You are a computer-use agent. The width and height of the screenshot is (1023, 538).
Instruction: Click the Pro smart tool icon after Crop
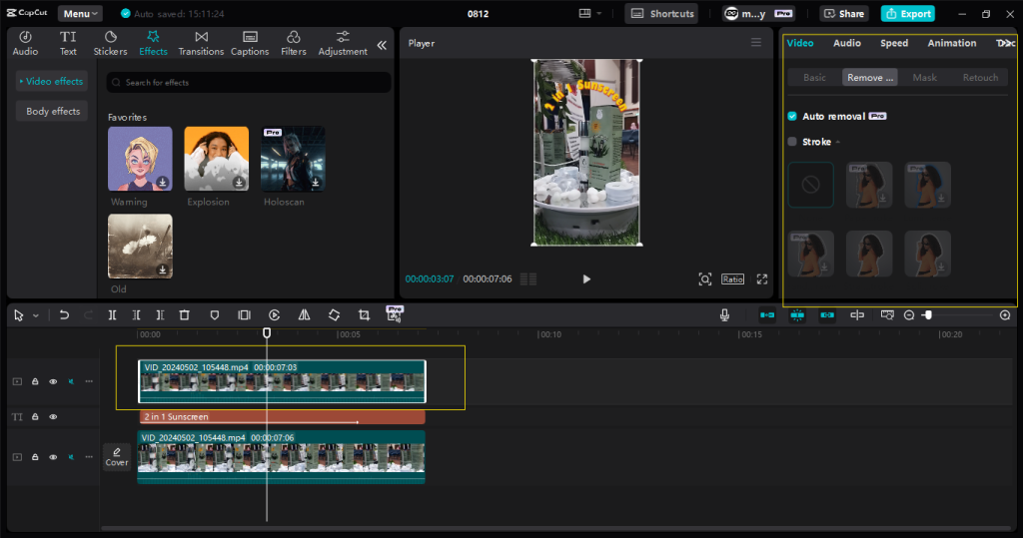[394, 313]
